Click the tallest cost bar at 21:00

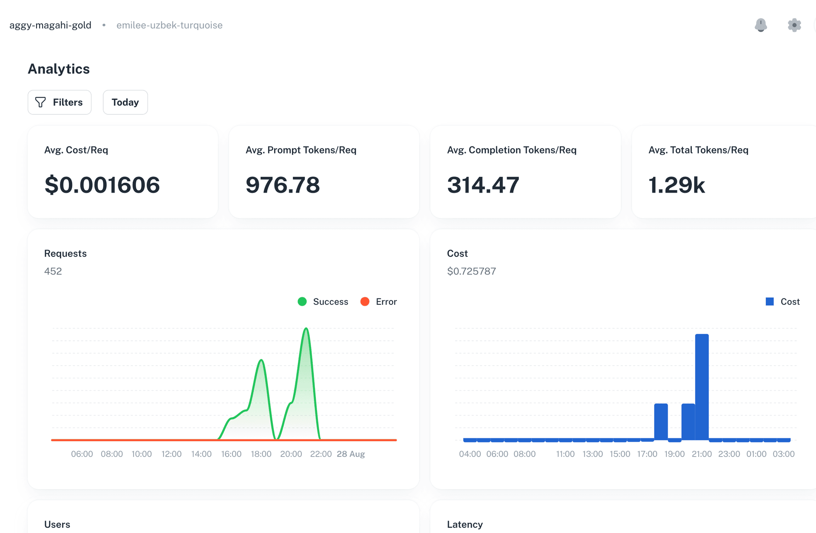coord(702,387)
